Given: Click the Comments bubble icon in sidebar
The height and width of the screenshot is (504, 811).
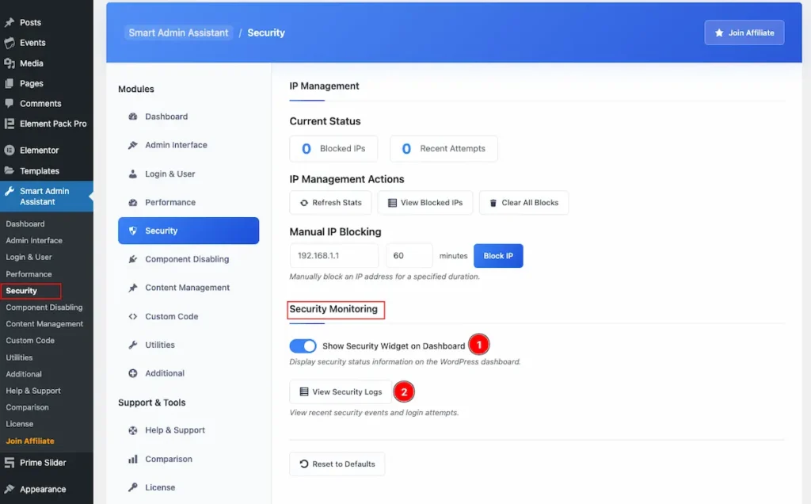Looking at the screenshot, I should [10, 103].
